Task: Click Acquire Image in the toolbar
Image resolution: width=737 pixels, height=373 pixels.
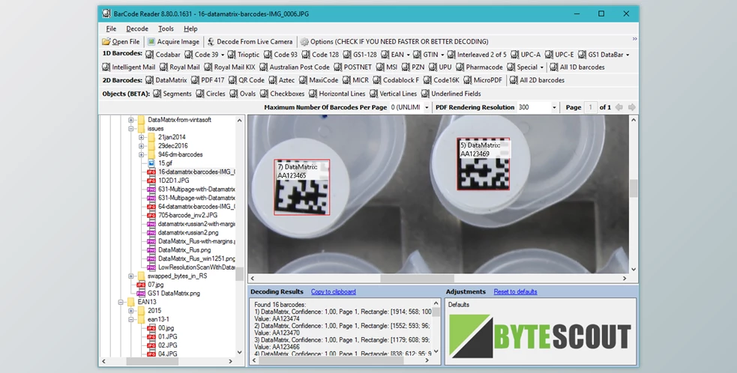Action: point(173,41)
